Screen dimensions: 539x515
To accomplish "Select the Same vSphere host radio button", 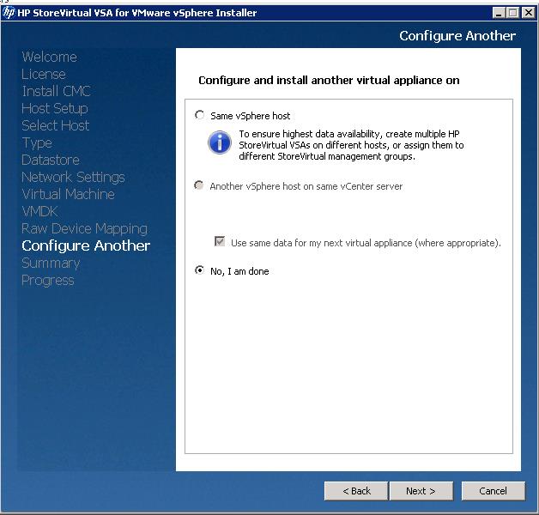I will point(200,115).
